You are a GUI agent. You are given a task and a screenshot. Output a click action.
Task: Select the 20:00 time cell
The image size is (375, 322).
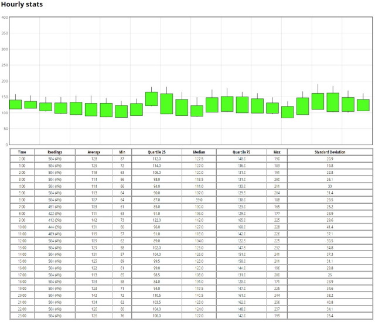coord(22,295)
